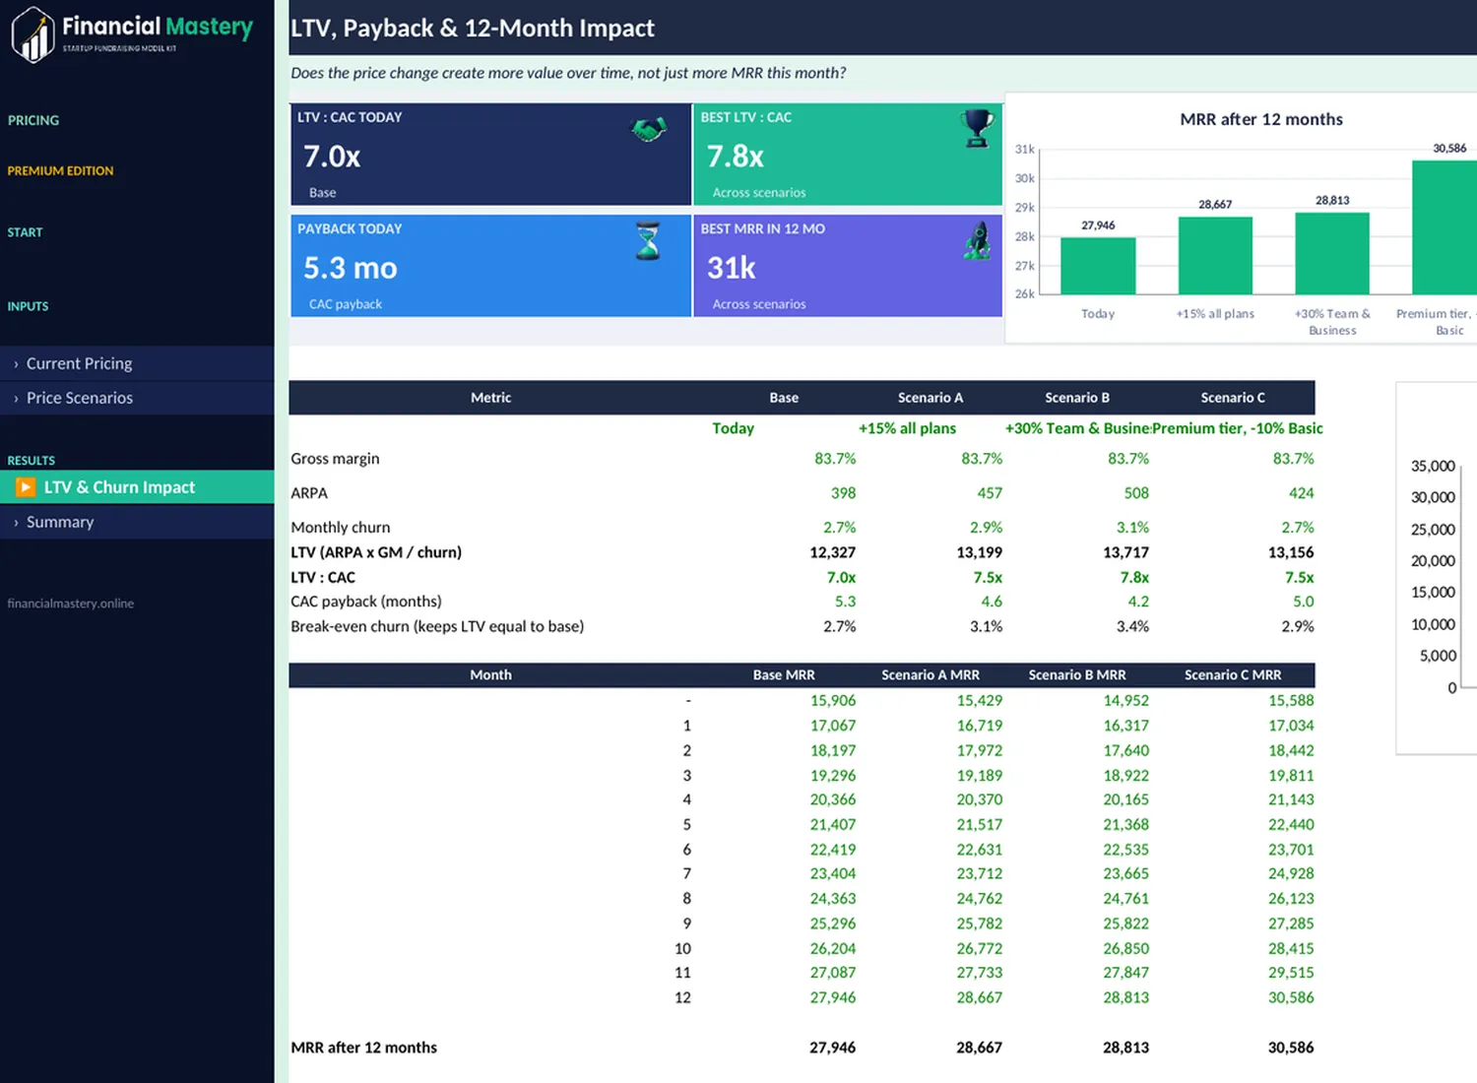Screen dimensions: 1477x1083
Task: Click the Financial Mastery logo icon
Action: 32,34
